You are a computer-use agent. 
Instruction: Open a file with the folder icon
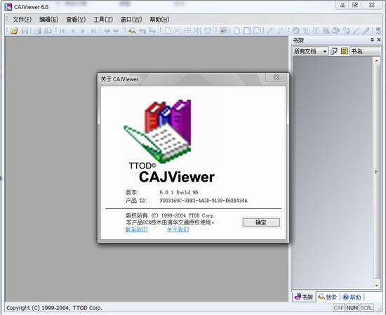click(14, 30)
